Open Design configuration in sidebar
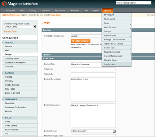155x137 pixels. 20,54
